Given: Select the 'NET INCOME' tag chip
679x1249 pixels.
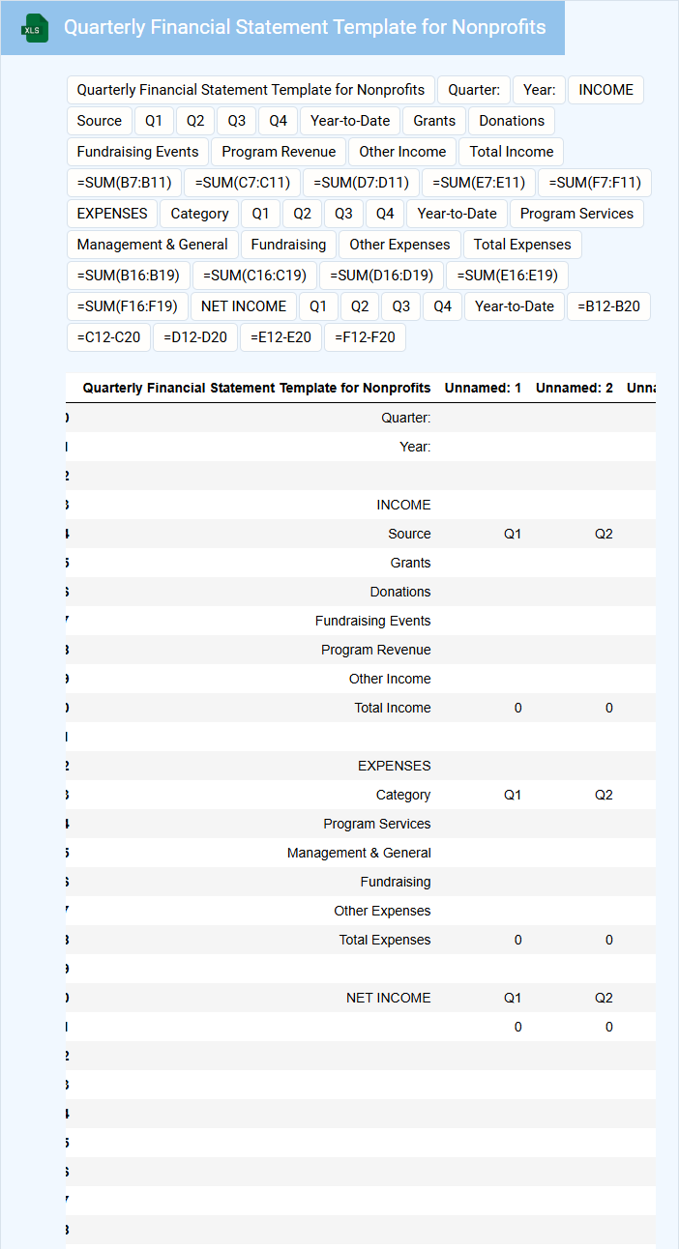Looking at the screenshot, I should (x=244, y=306).
